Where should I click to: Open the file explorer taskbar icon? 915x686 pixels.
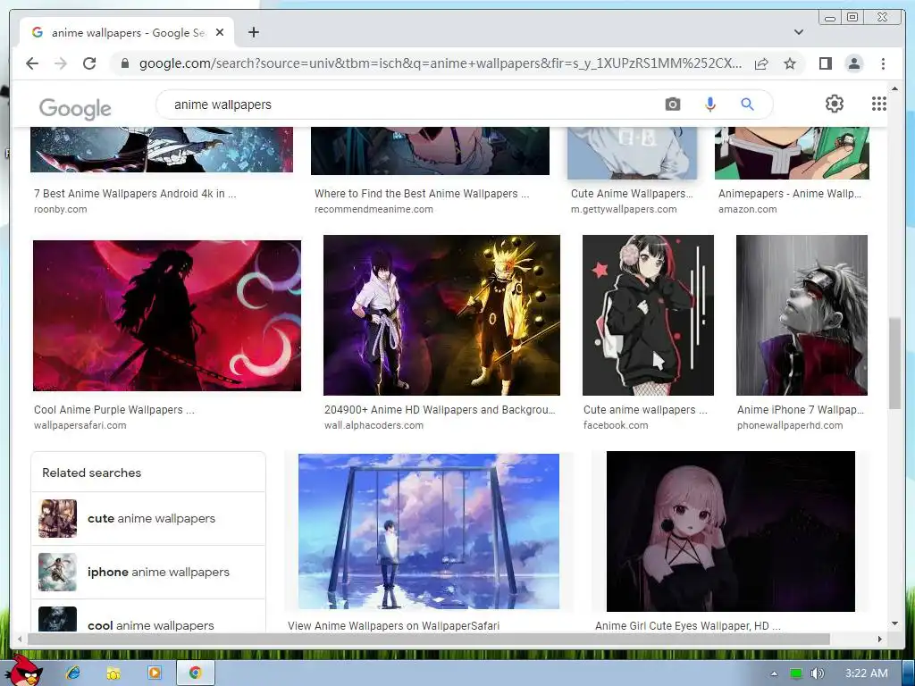(113, 673)
